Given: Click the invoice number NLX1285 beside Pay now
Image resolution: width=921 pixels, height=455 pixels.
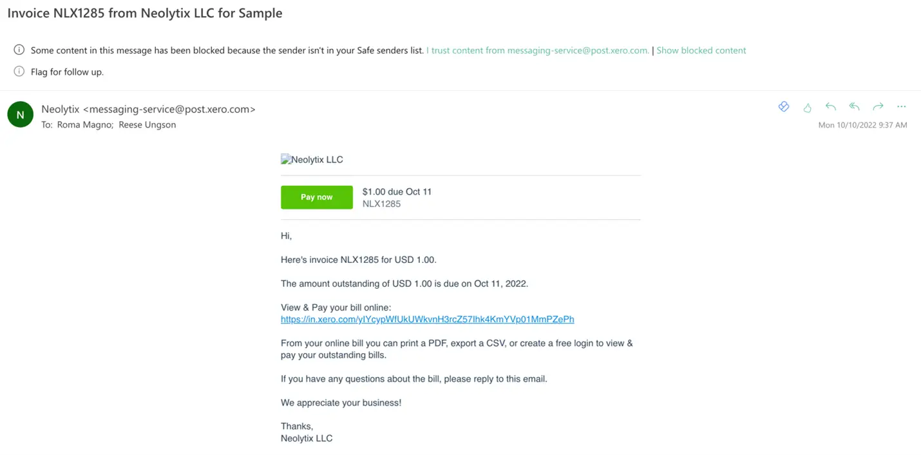Looking at the screenshot, I should pos(381,204).
